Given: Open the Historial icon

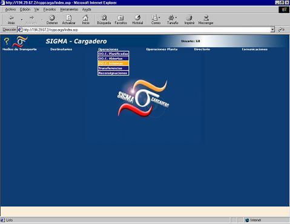Looking at the screenshot, I should click(x=137, y=18).
